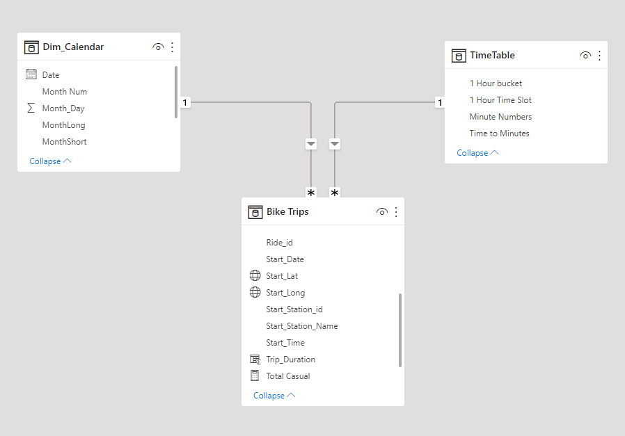
Task: Click the Dim_Calendar table header icon
Action: click(x=31, y=47)
